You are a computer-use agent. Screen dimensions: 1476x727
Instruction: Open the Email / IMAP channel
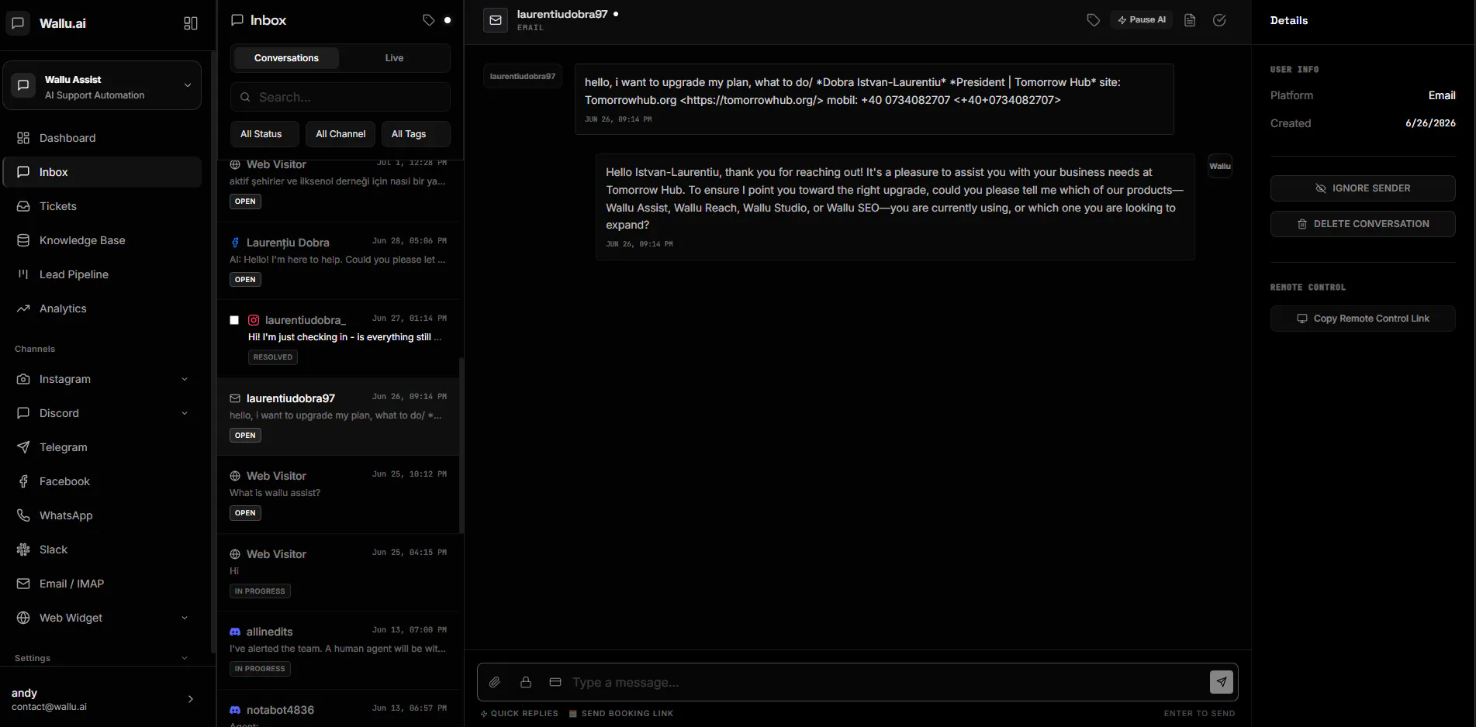coord(102,584)
